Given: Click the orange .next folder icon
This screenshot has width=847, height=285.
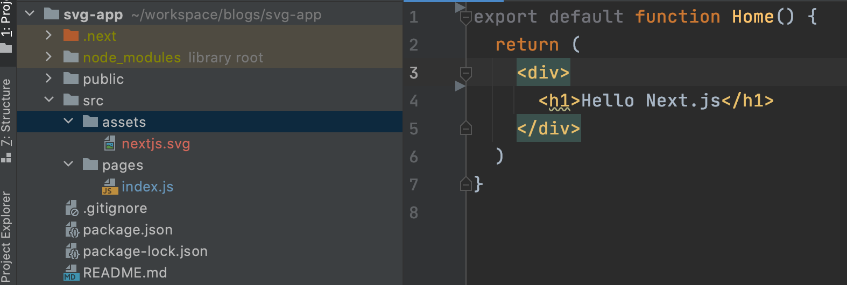Looking at the screenshot, I should pyautogui.click(x=71, y=36).
